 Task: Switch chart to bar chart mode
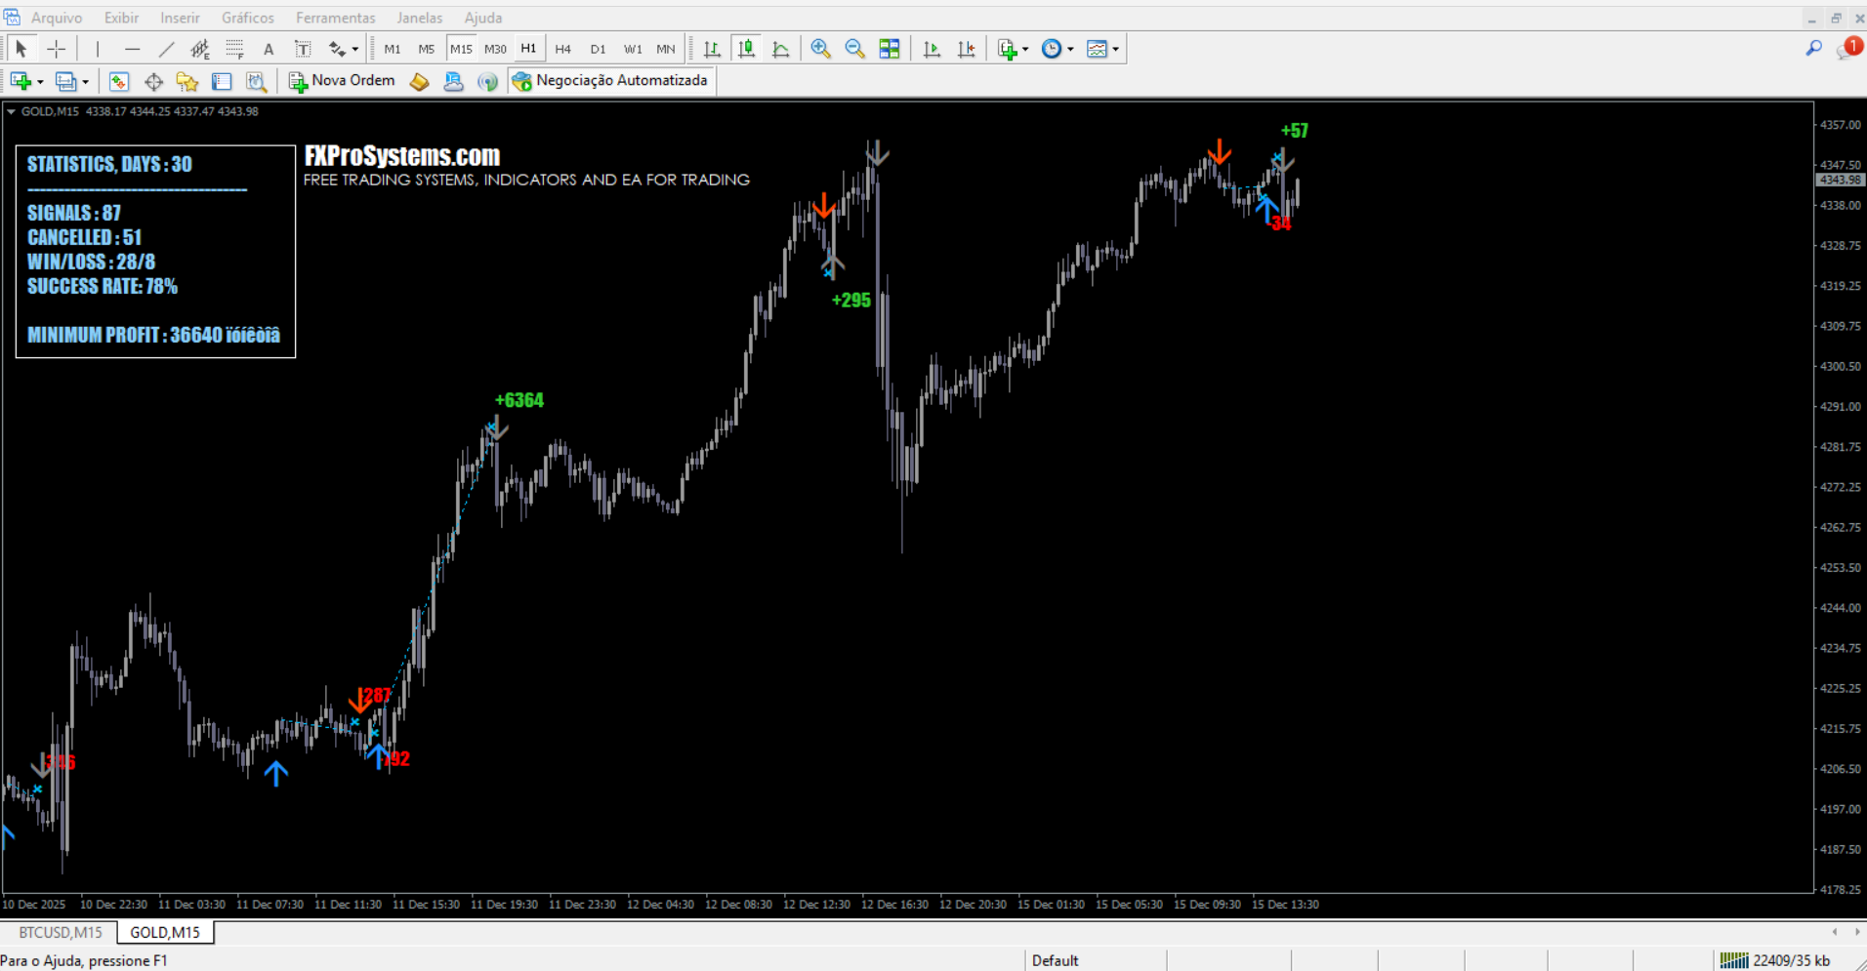click(712, 49)
